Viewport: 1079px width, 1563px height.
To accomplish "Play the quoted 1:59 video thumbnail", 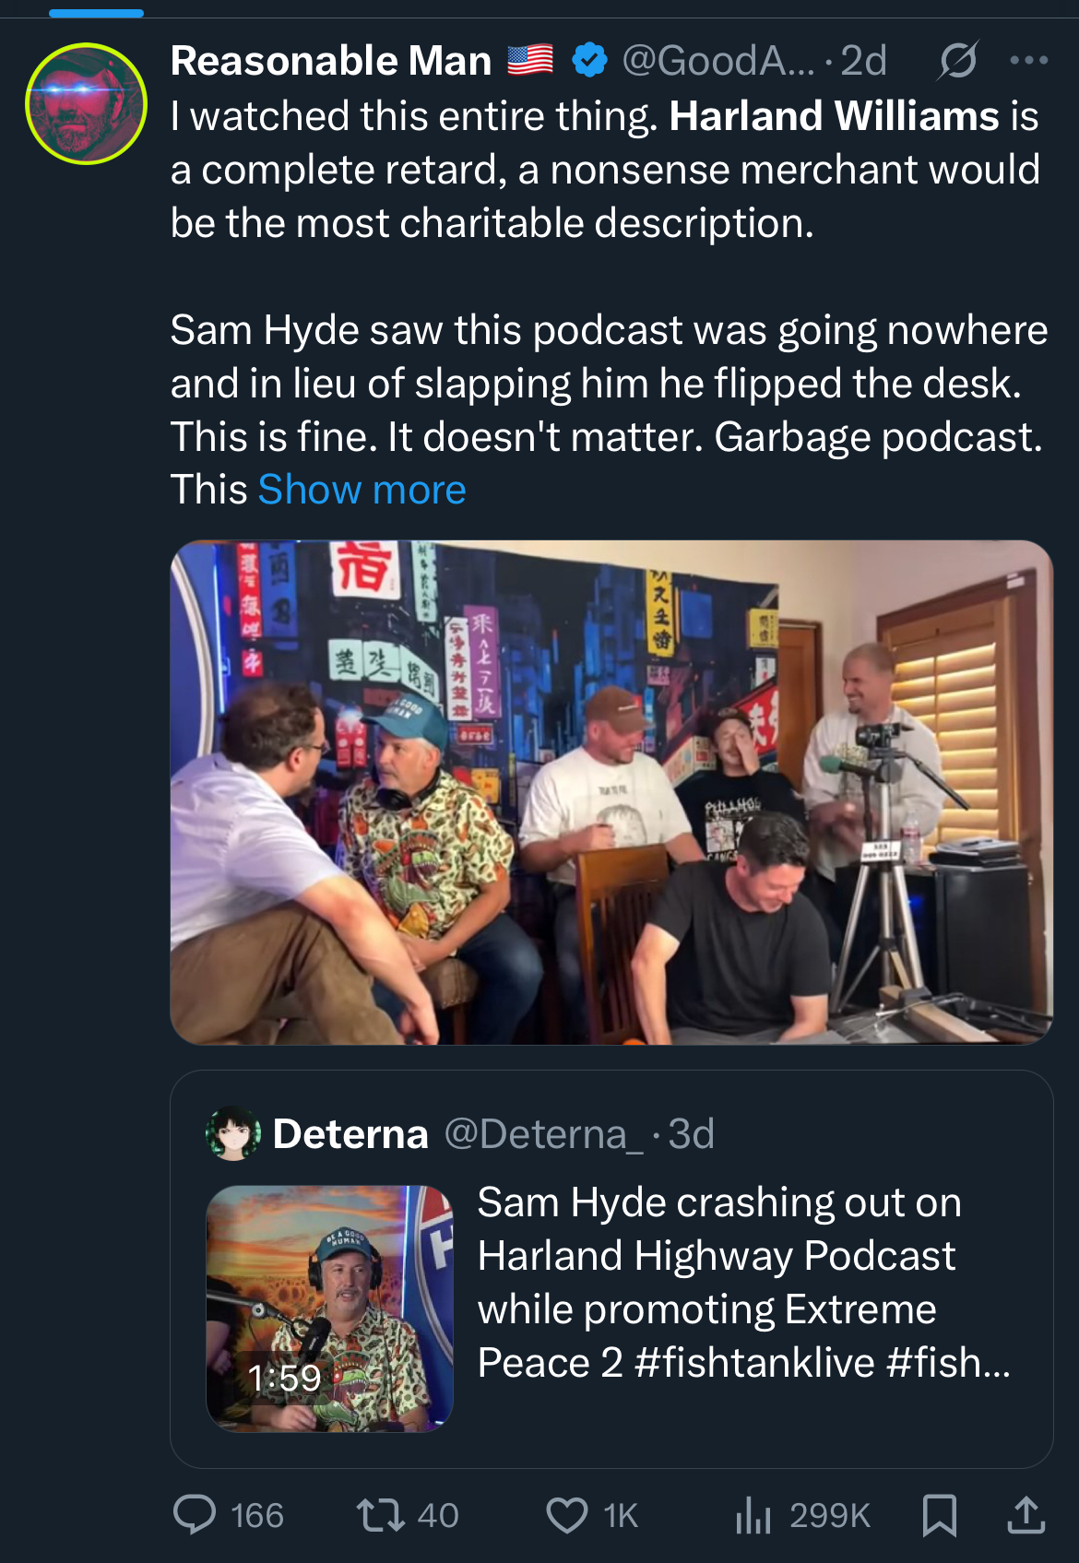I will (x=329, y=1308).
